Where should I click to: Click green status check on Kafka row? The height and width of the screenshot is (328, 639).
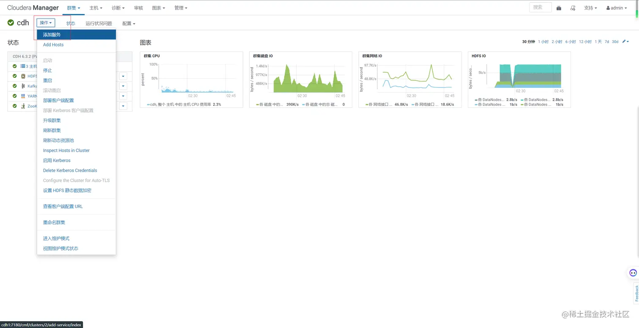point(15,86)
